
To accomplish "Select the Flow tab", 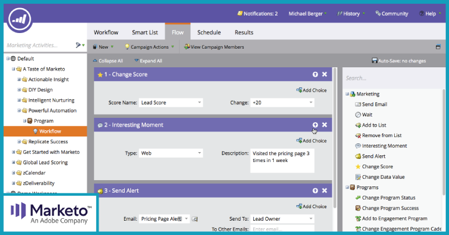I will (x=178, y=32).
